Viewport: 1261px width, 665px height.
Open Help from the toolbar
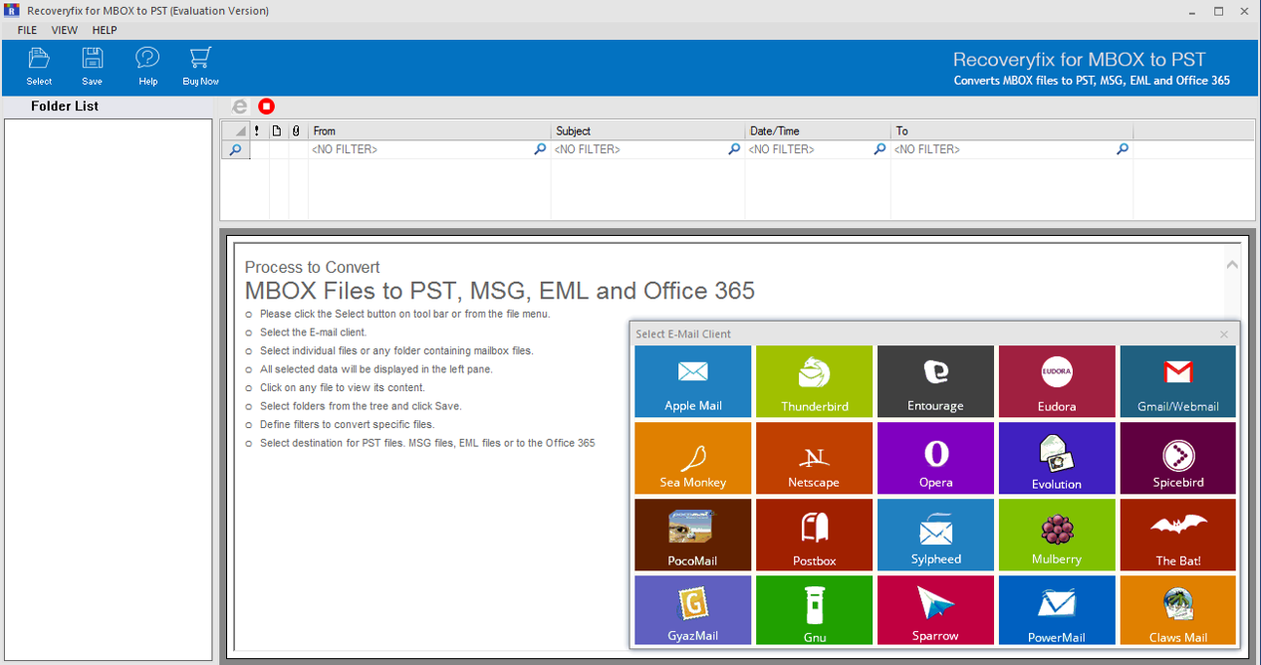point(147,67)
